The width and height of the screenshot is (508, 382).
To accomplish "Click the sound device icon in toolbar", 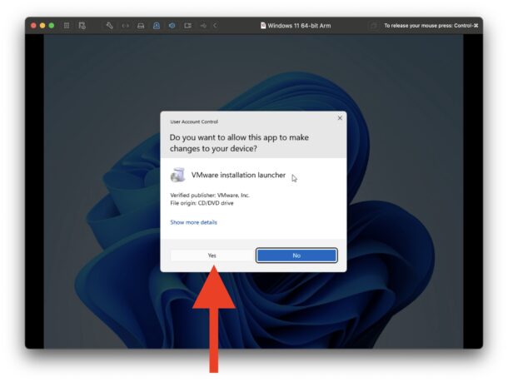I will [172, 26].
